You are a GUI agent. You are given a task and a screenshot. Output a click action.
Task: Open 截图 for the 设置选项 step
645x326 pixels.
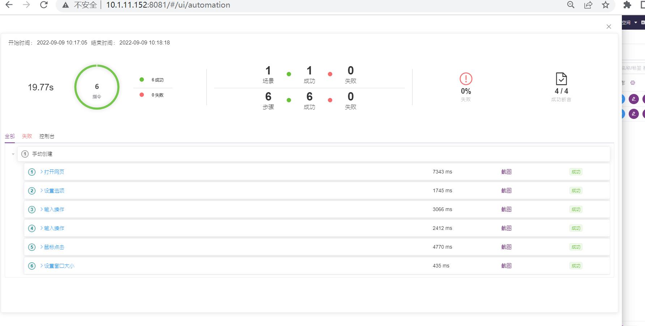coord(506,190)
